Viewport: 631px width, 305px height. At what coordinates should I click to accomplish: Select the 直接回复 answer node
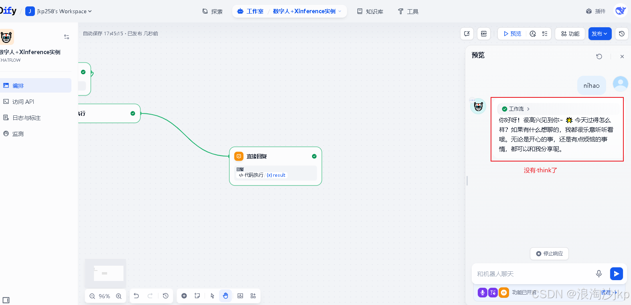tap(276, 166)
